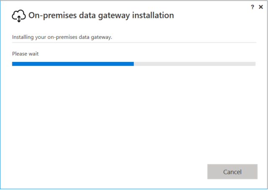This screenshot has width=268, height=190.
Task: Click the word 'Installing' in the status line
Action: point(23,37)
